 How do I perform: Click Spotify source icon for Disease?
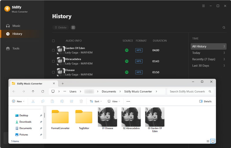(x=127, y=72)
